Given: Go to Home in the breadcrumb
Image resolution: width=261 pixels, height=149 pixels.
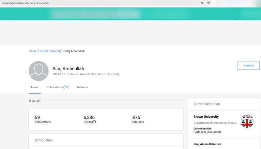Looking at the screenshot, I should [x=32, y=51].
